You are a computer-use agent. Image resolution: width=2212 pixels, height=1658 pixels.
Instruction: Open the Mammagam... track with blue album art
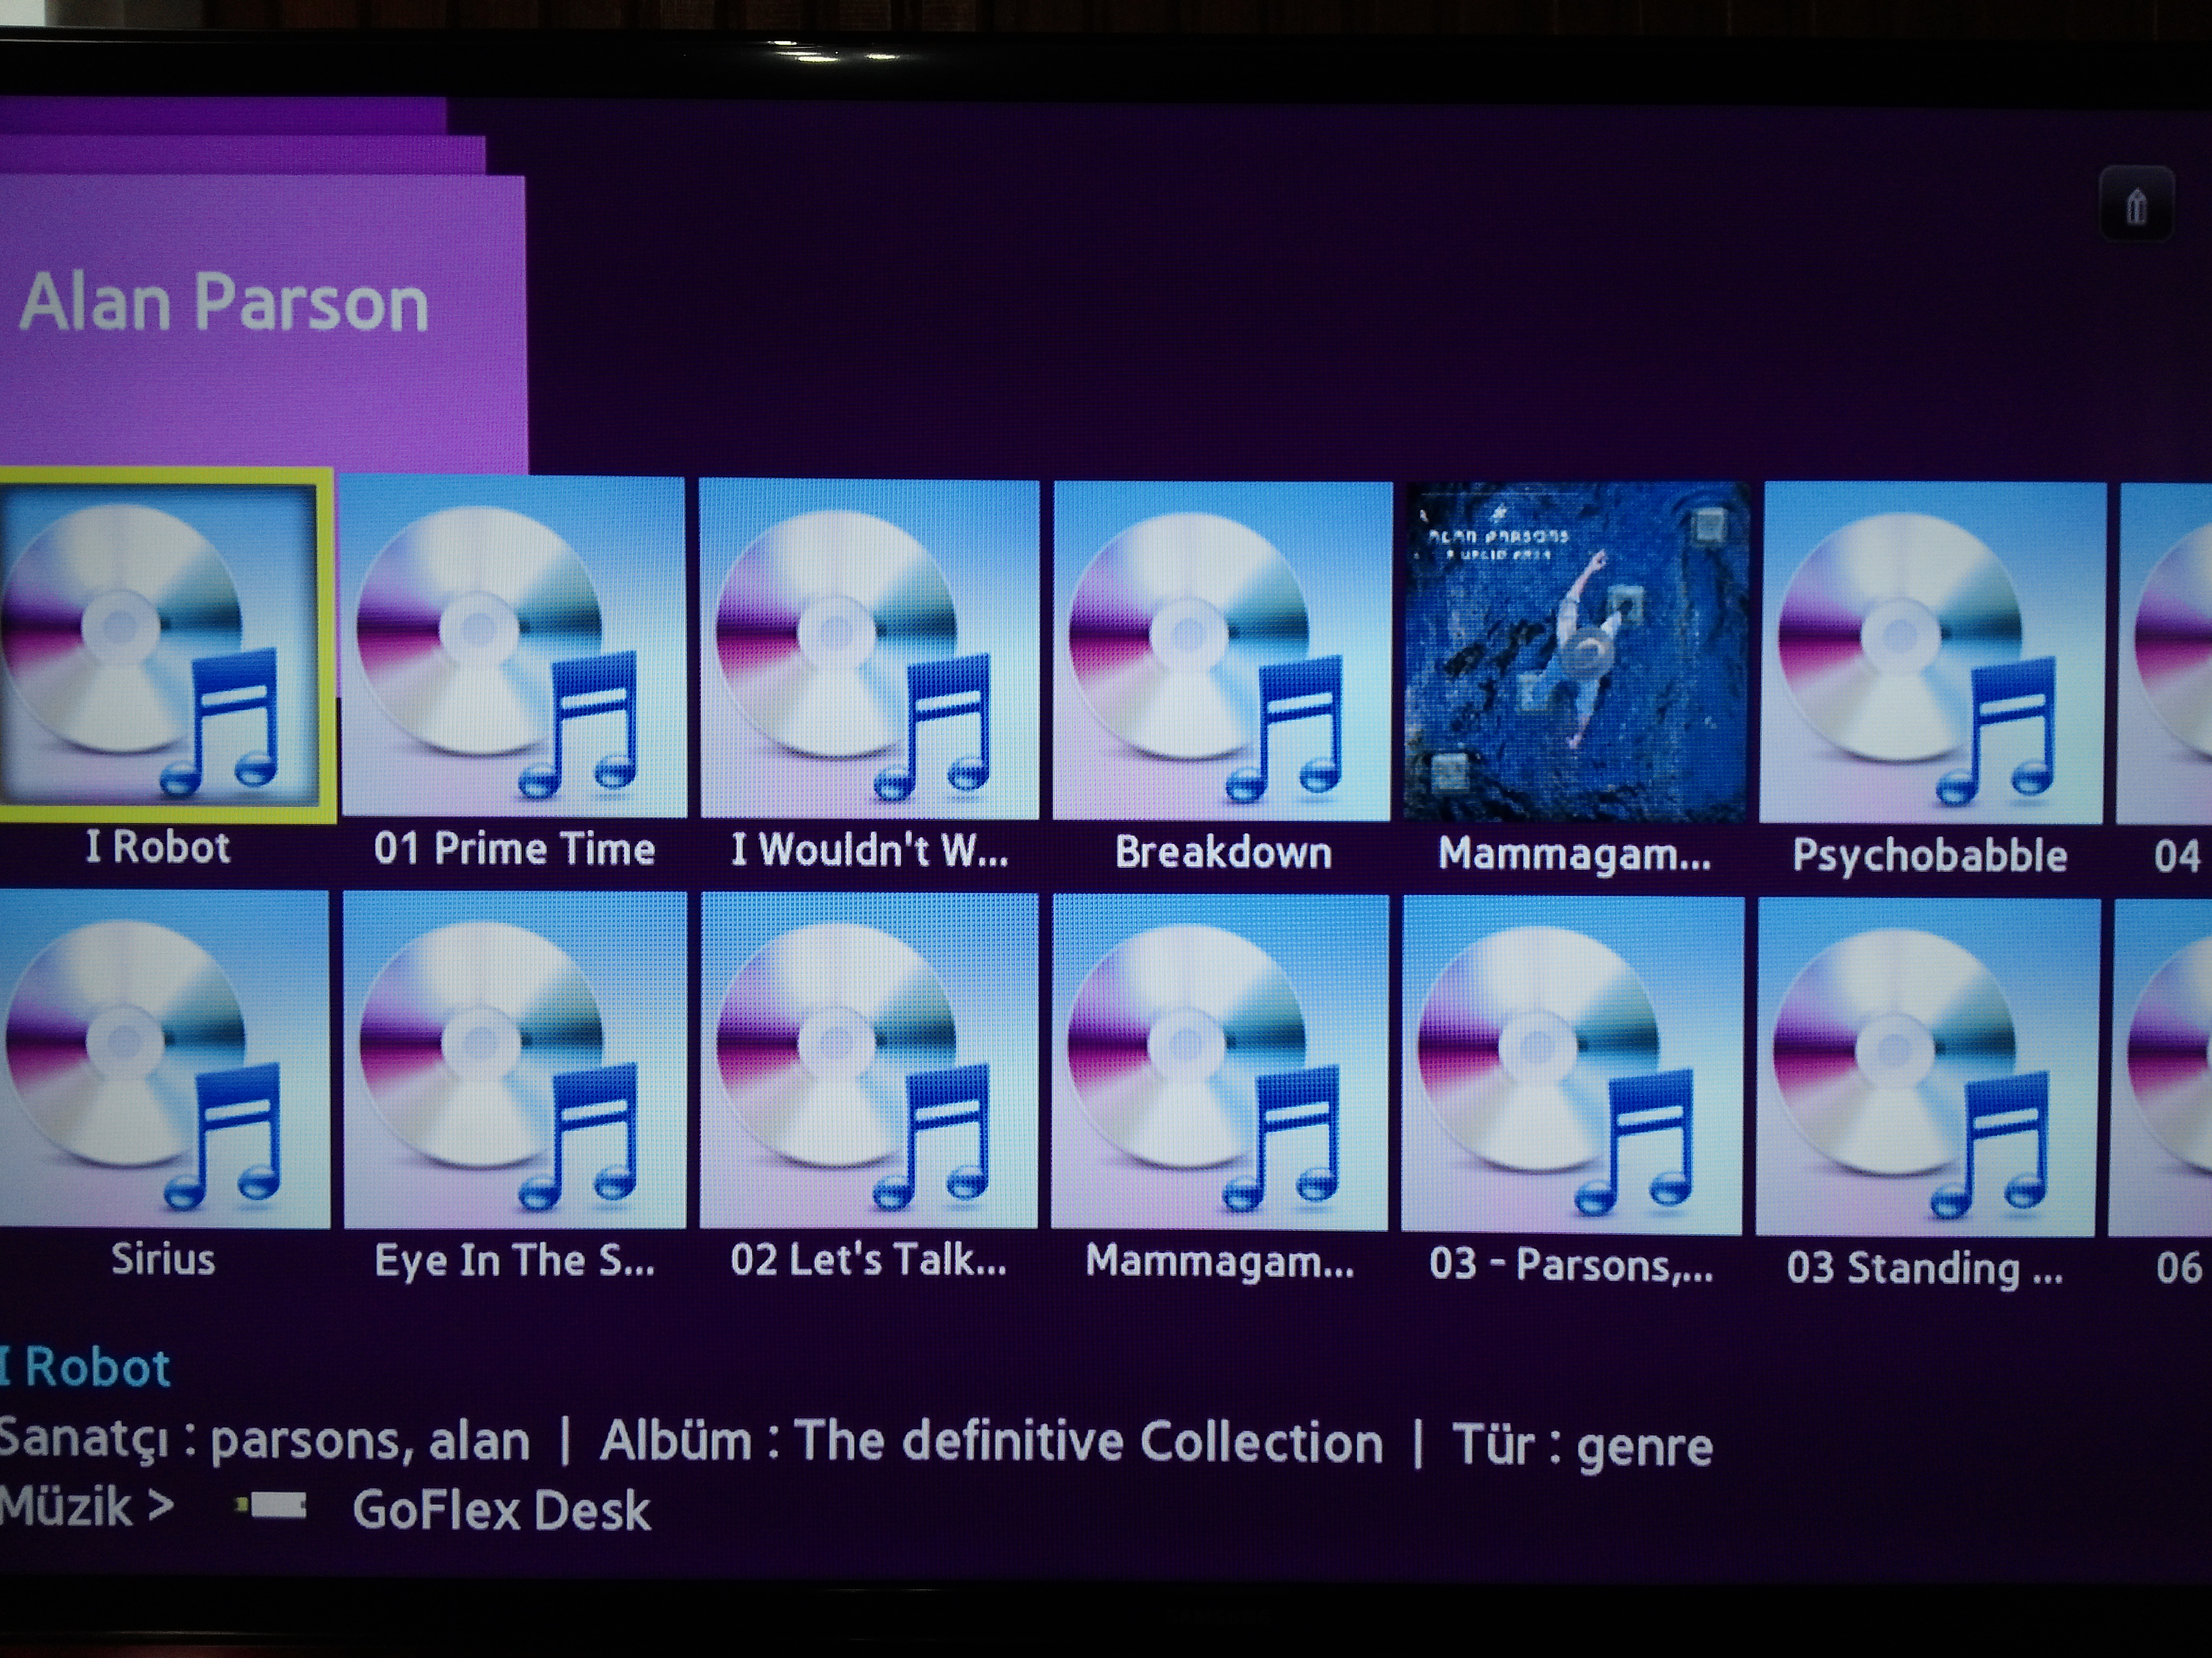1576,653
